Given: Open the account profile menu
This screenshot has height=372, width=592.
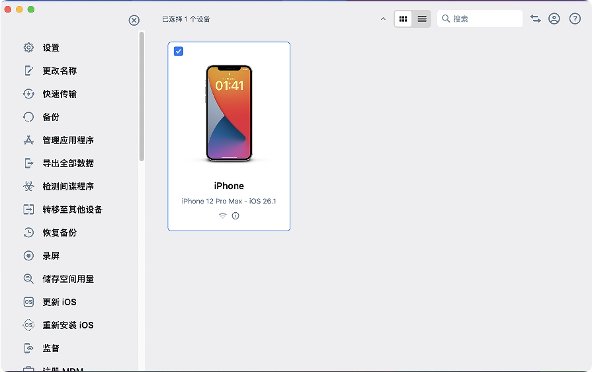Looking at the screenshot, I should coord(554,19).
